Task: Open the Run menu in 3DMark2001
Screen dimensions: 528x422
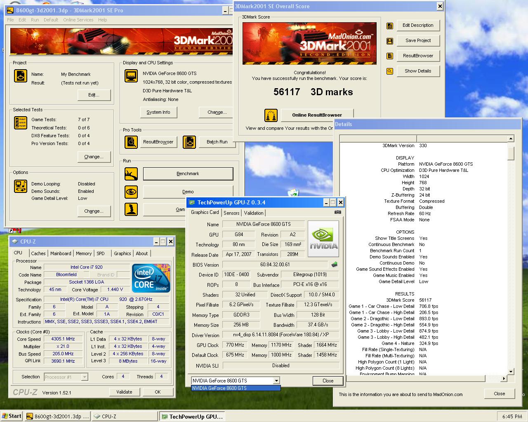Action: pyautogui.click(x=35, y=20)
